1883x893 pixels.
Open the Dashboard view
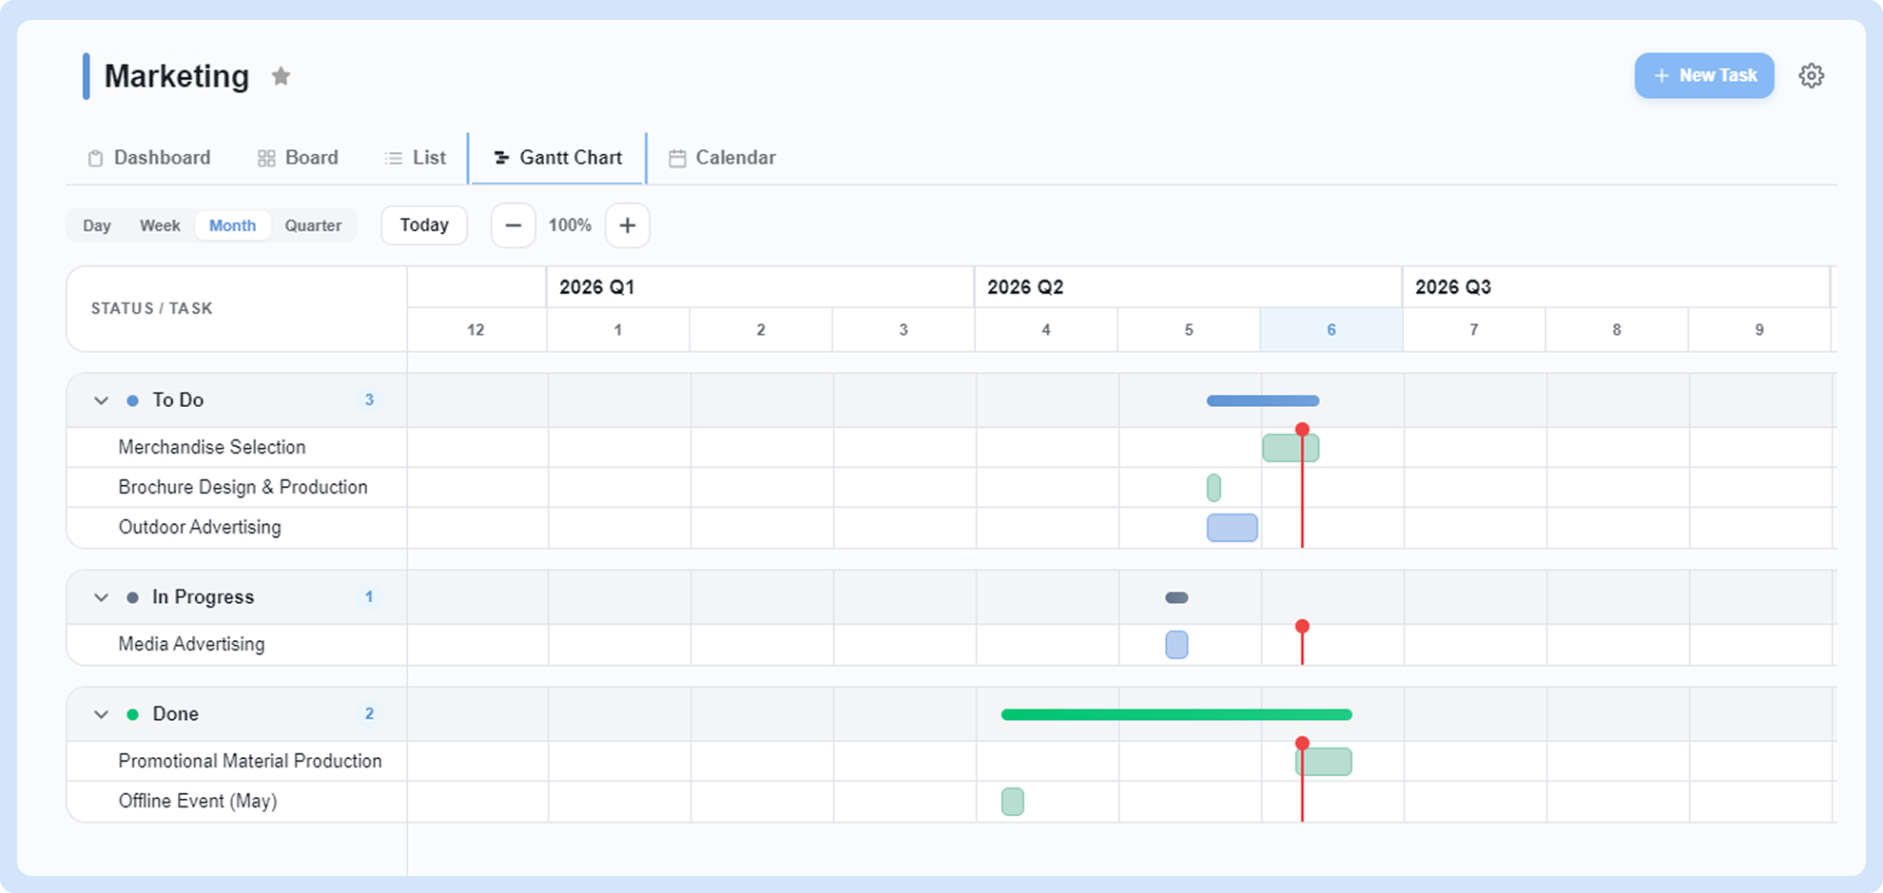click(149, 158)
